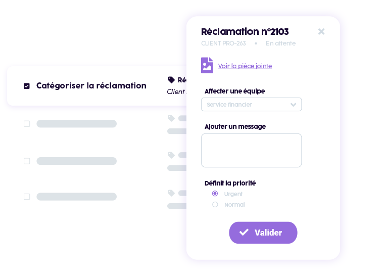Click the En attente status label
384x276 pixels.
pyautogui.click(x=280, y=43)
